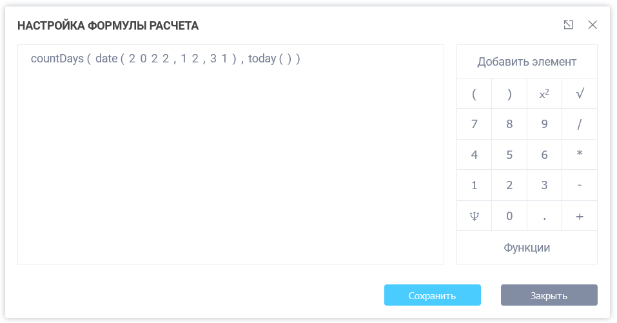Insert a closing parenthesis
Viewport: 617px width, 323px height.
pyautogui.click(x=509, y=94)
